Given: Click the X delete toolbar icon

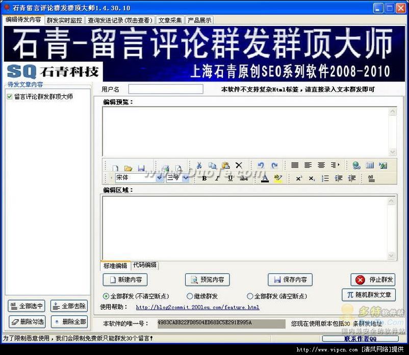Looking at the screenshot, I should 239,165.
